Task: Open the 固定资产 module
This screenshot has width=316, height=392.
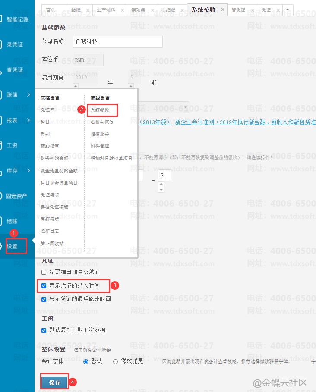Action: pos(16,196)
